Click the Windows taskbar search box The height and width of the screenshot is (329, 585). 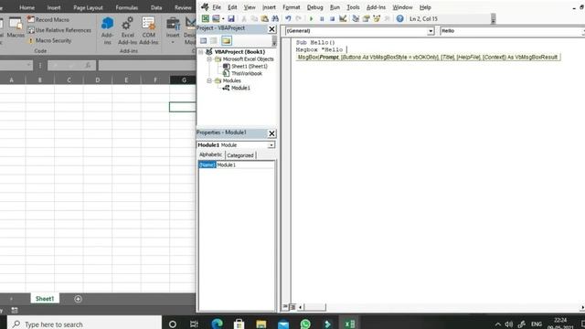pyautogui.click(x=84, y=324)
